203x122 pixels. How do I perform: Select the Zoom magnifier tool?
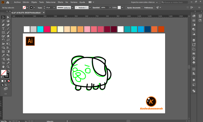tap(8, 67)
